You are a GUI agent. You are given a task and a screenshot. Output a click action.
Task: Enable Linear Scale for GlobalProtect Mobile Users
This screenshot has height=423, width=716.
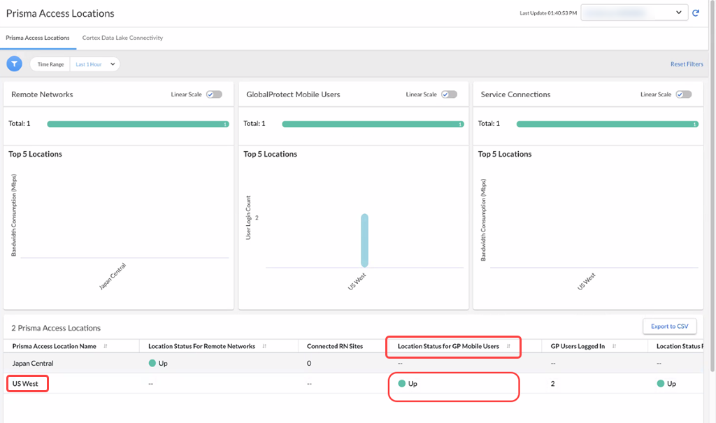coord(449,94)
